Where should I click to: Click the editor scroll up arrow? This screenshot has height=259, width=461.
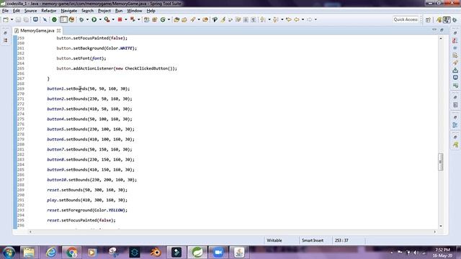440,38
